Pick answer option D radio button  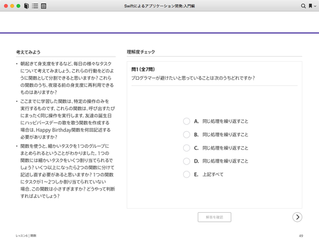[x=186, y=161]
